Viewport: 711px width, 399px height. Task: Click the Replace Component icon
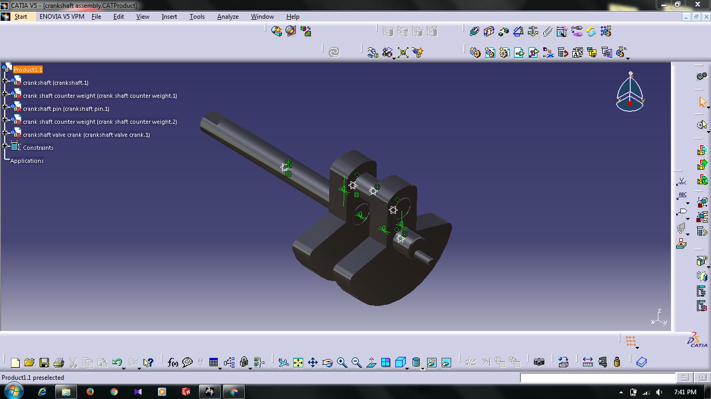548,53
